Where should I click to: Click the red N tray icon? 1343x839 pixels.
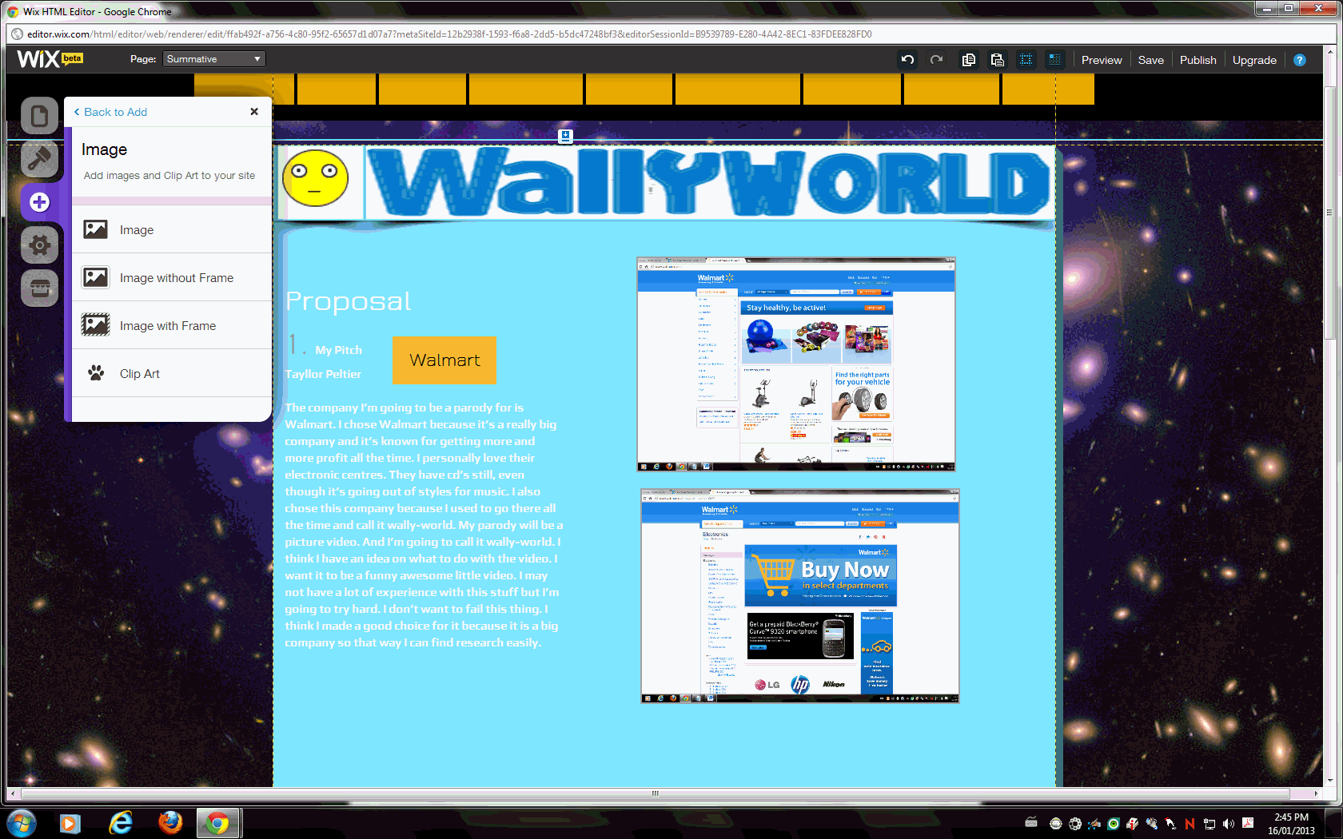(1190, 824)
